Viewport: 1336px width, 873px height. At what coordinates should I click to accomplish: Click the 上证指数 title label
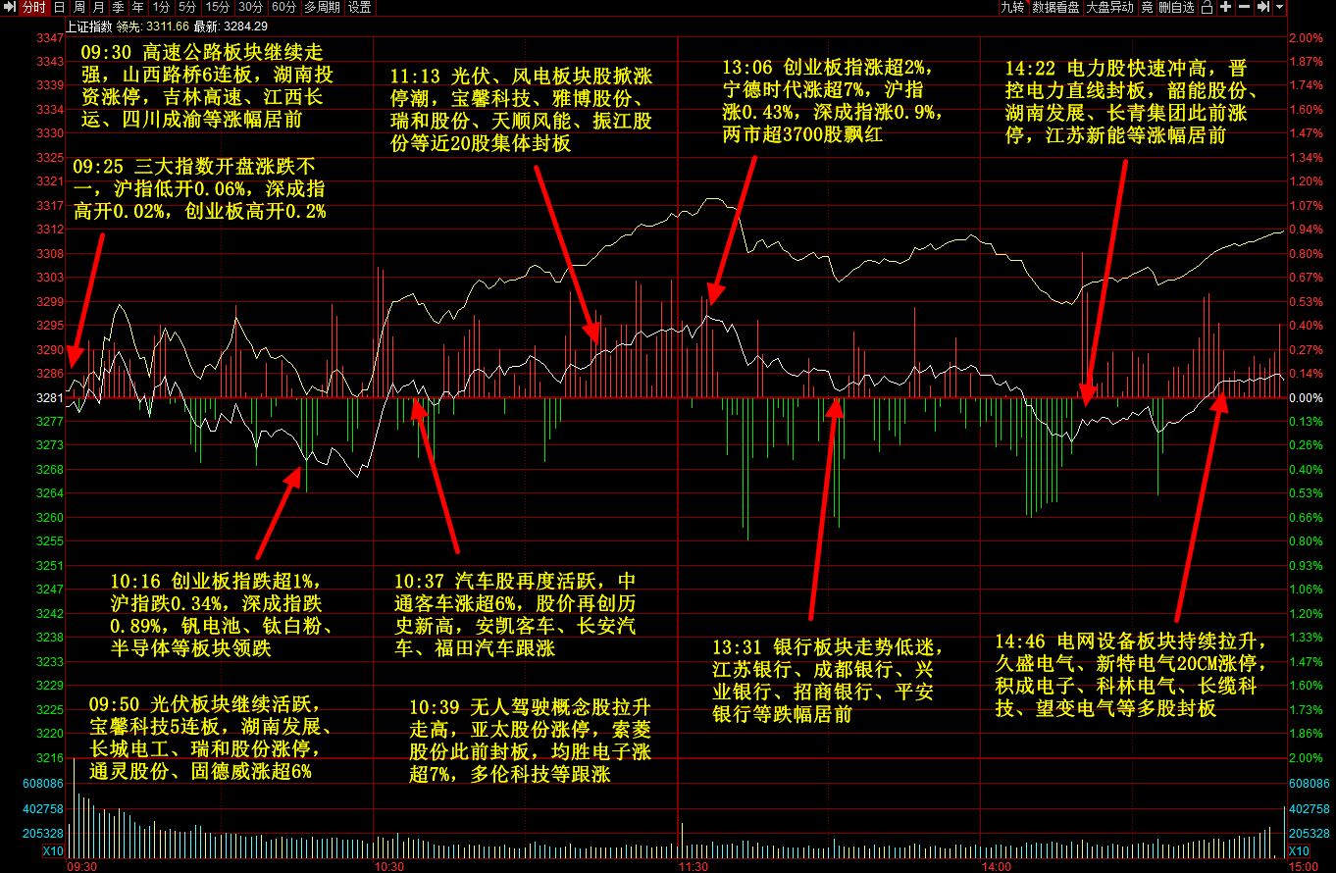(91, 25)
